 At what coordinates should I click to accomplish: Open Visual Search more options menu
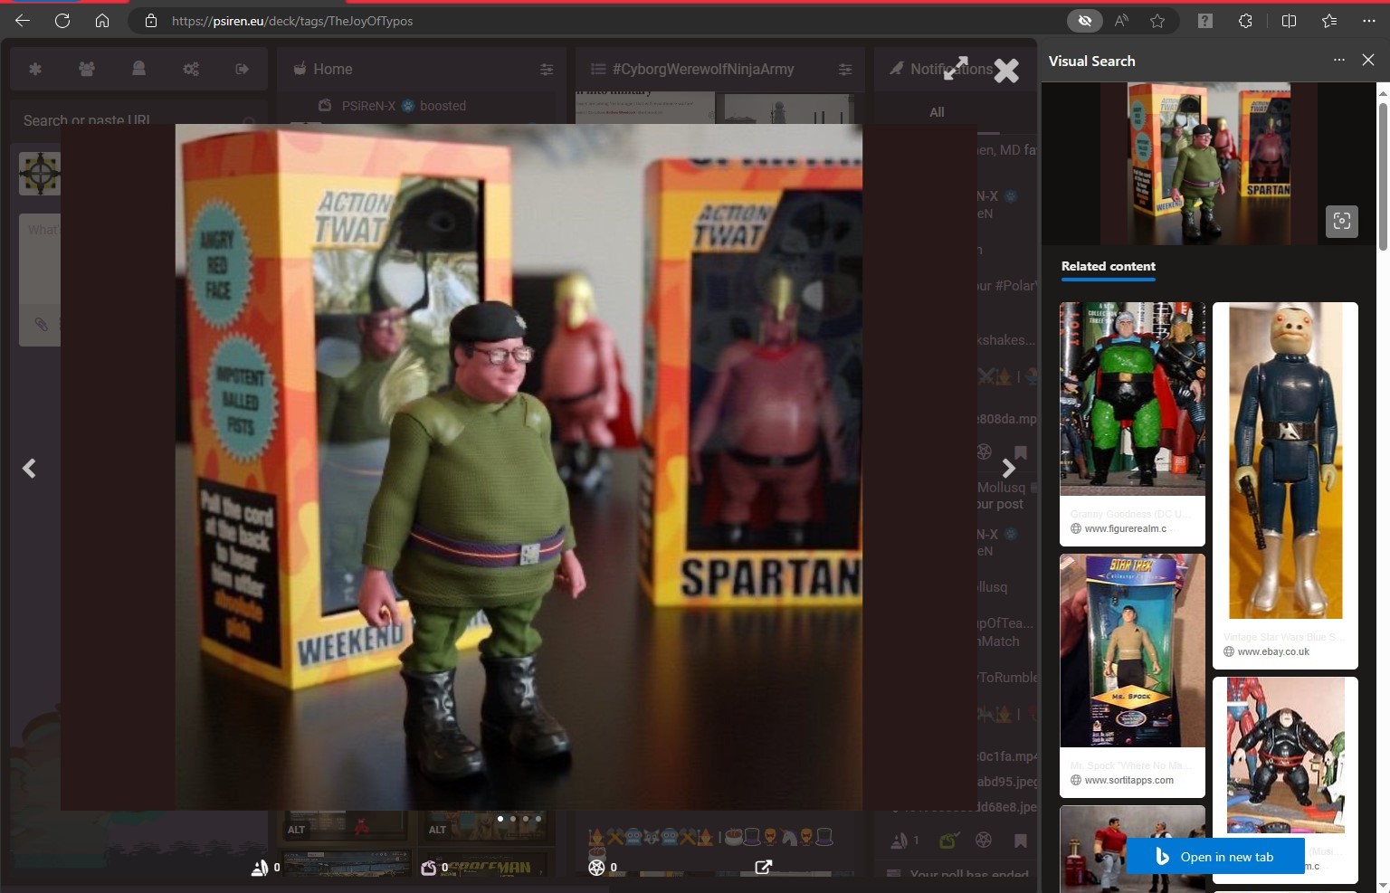coord(1339,60)
